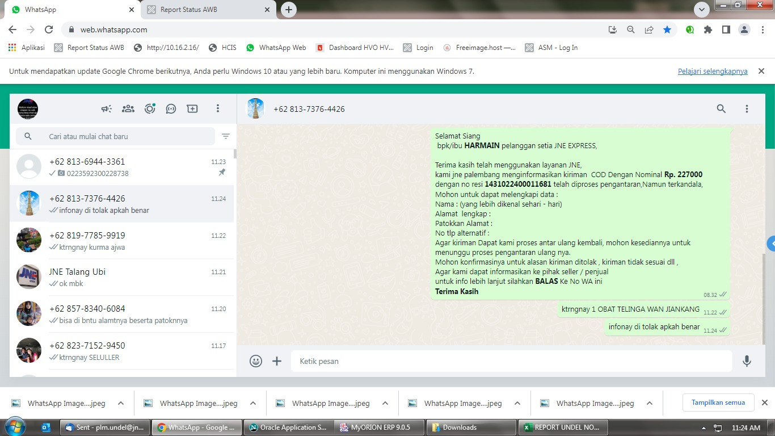This screenshot has width=775, height=436.
Task: Switch to Oracle Application taskbar window
Action: 288,427
